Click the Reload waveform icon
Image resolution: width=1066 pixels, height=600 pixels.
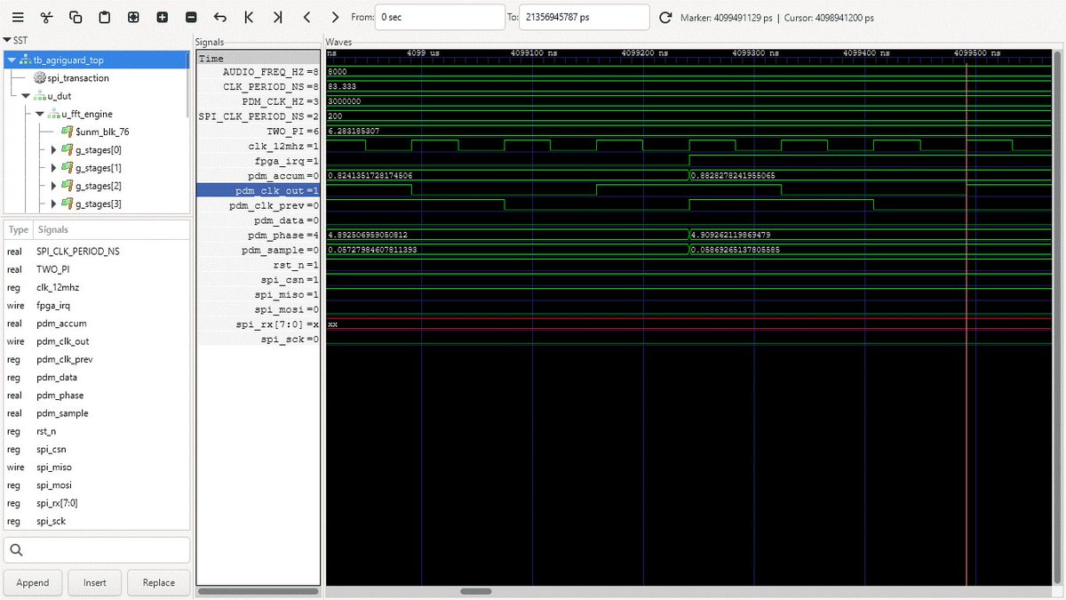pyautogui.click(x=665, y=17)
